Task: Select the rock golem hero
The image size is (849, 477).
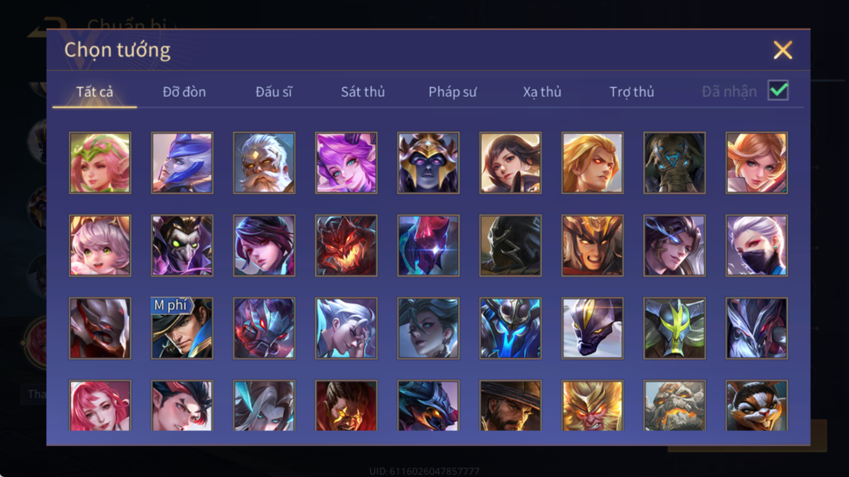Action: point(675,406)
